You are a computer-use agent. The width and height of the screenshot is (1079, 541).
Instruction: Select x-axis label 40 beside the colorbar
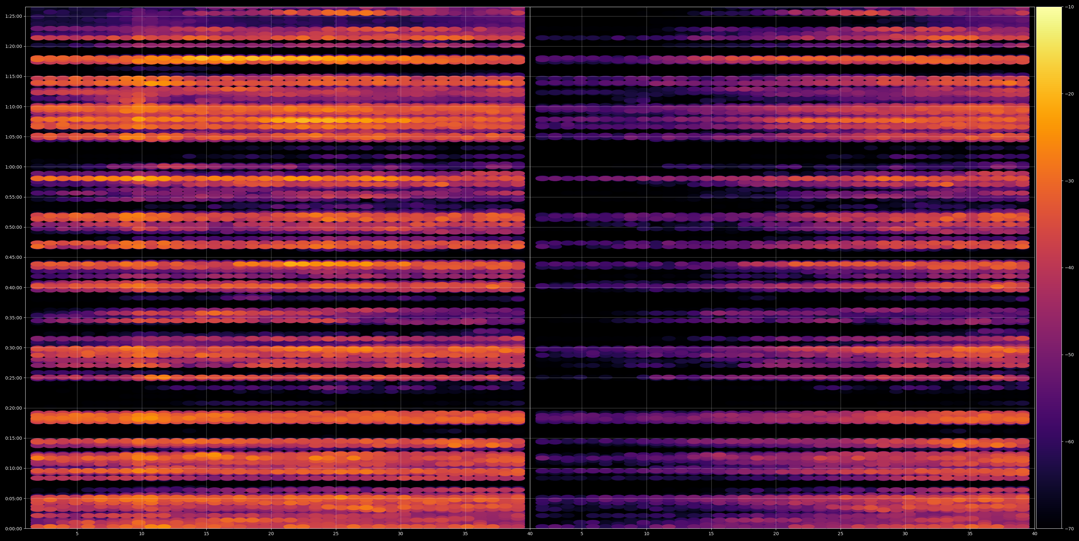1035,534
